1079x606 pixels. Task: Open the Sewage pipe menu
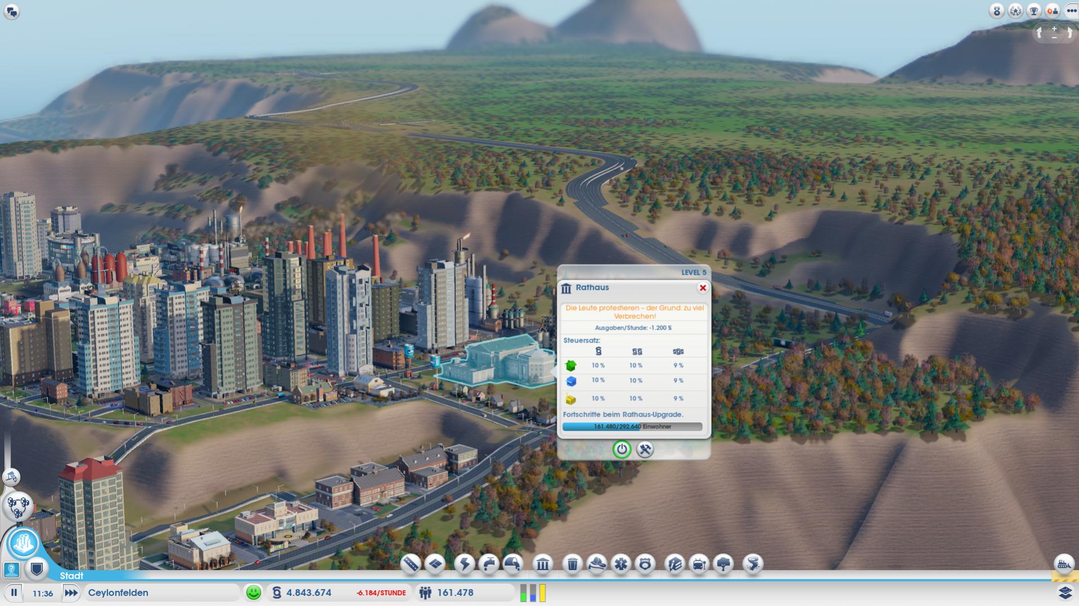point(513,563)
